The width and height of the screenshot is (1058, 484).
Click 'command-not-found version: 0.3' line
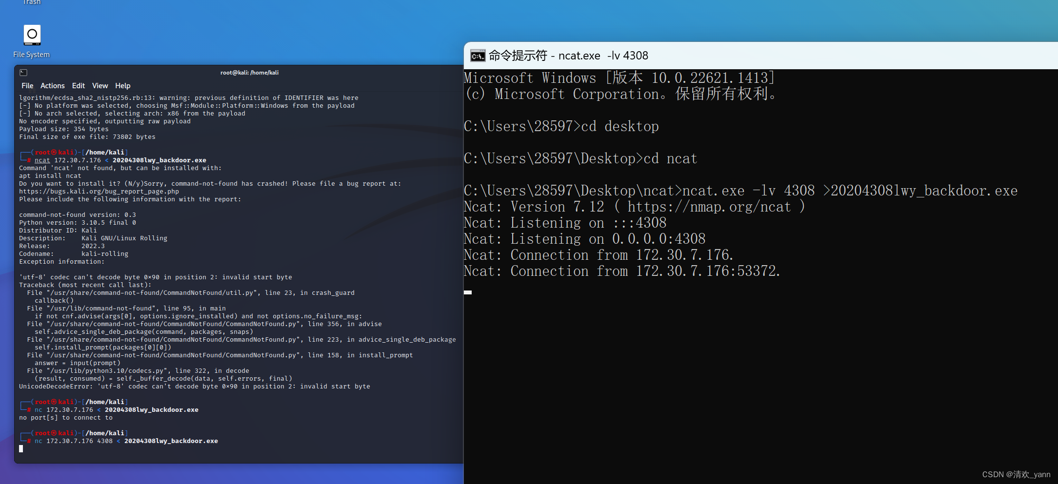pos(78,215)
